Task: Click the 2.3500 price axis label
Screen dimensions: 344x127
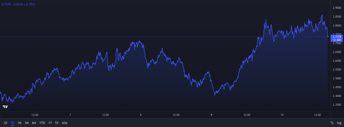Action: (337, 105)
